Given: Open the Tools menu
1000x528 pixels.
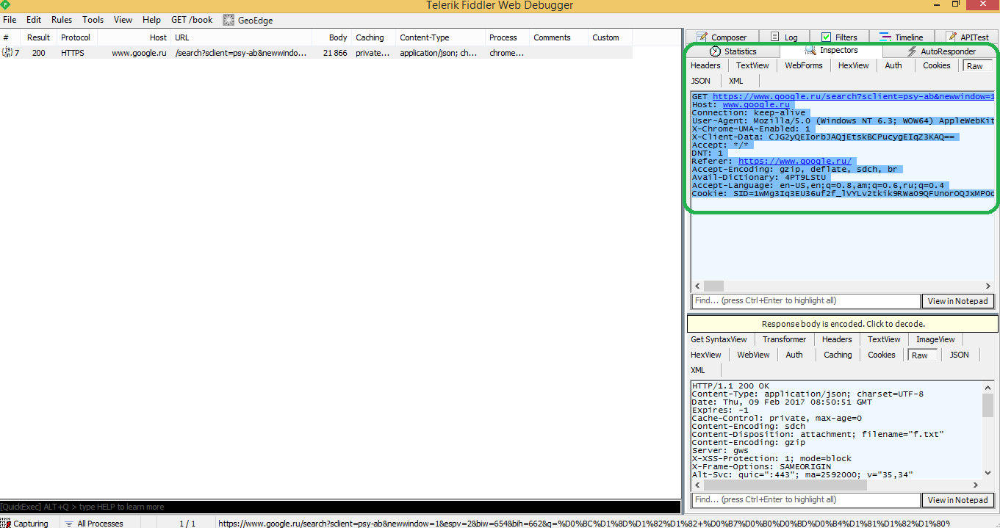Looking at the screenshot, I should point(93,20).
